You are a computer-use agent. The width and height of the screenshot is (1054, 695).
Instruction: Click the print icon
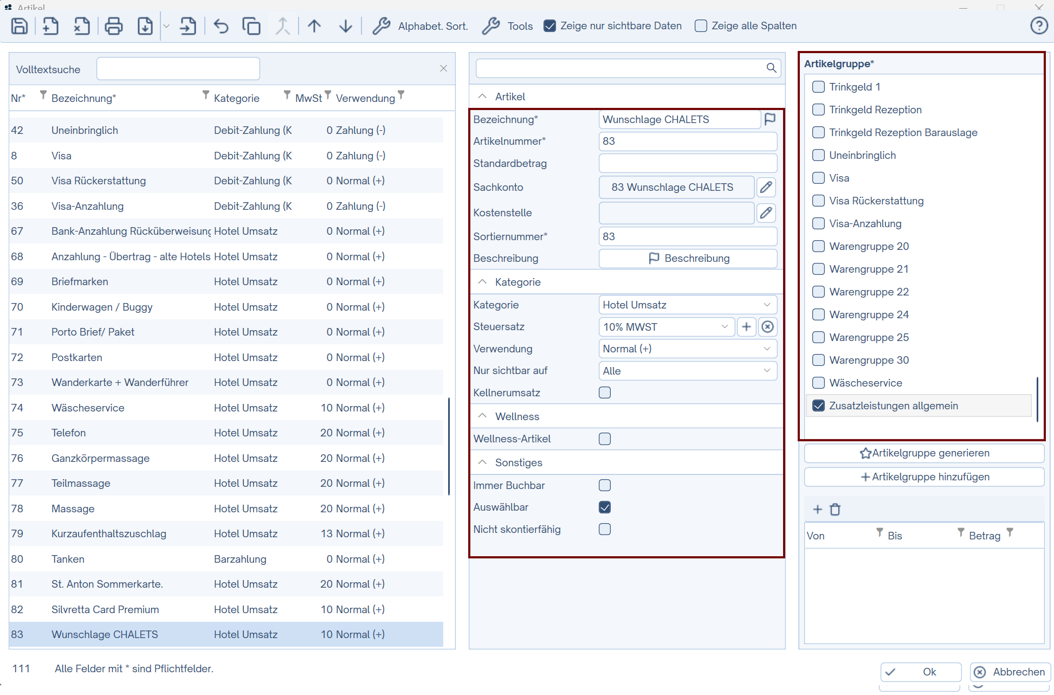pyautogui.click(x=113, y=25)
